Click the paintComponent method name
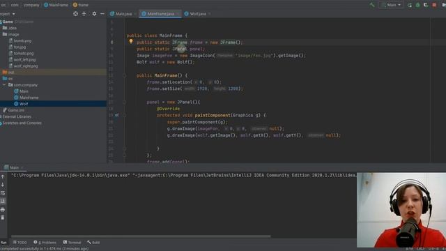This screenshot has height=251, width=446. click(213, 115)
